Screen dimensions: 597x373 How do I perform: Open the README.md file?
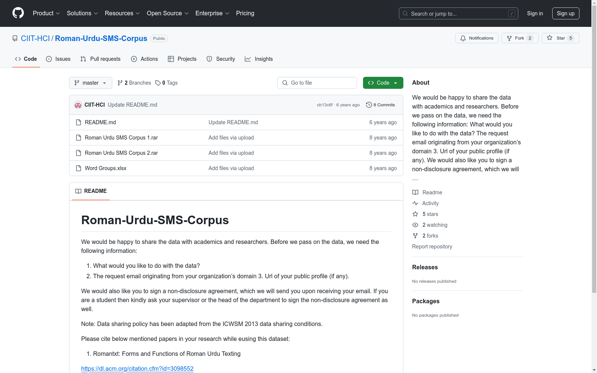coord(100,122)
